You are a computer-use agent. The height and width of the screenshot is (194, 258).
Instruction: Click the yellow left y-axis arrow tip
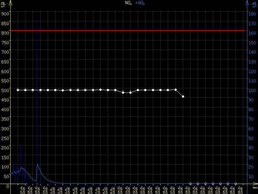coord(10,2)
